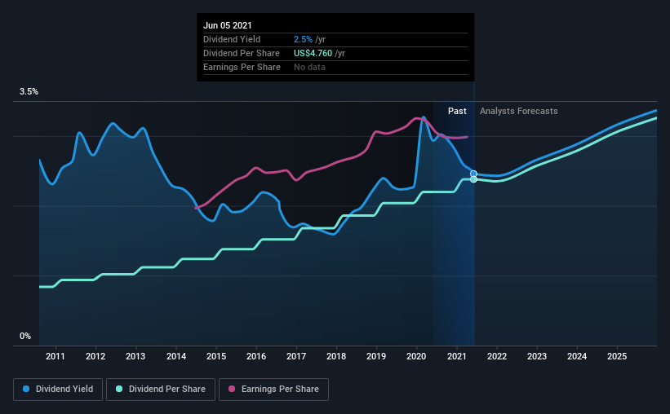Click the Dividend Yield row label in tooltip

[232, 39]
